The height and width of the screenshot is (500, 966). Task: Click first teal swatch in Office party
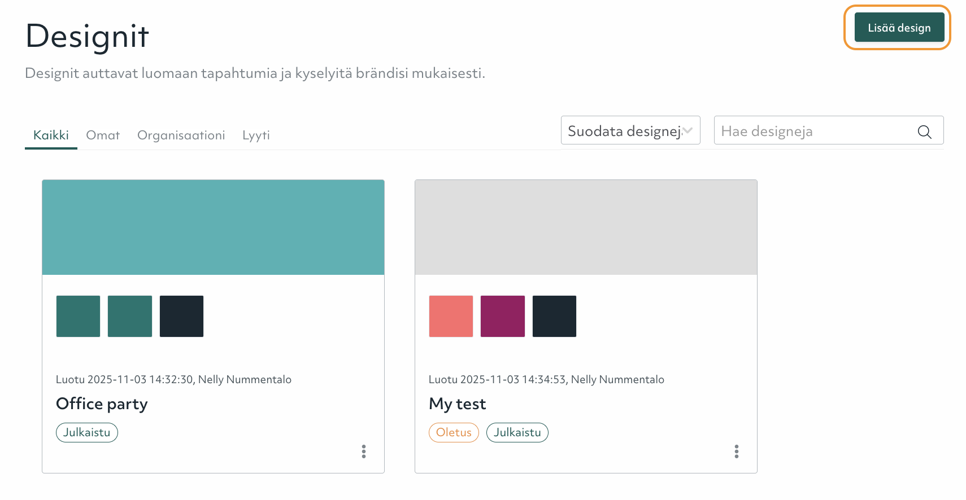click(x=78, y=316)
